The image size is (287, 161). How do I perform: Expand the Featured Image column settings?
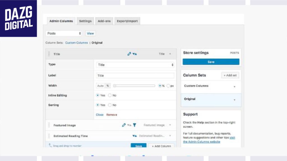point(170,125)
